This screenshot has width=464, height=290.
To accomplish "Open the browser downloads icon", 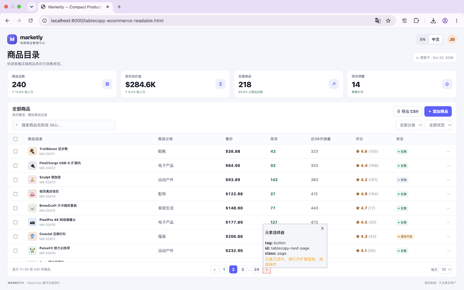I will coord(433,21).
